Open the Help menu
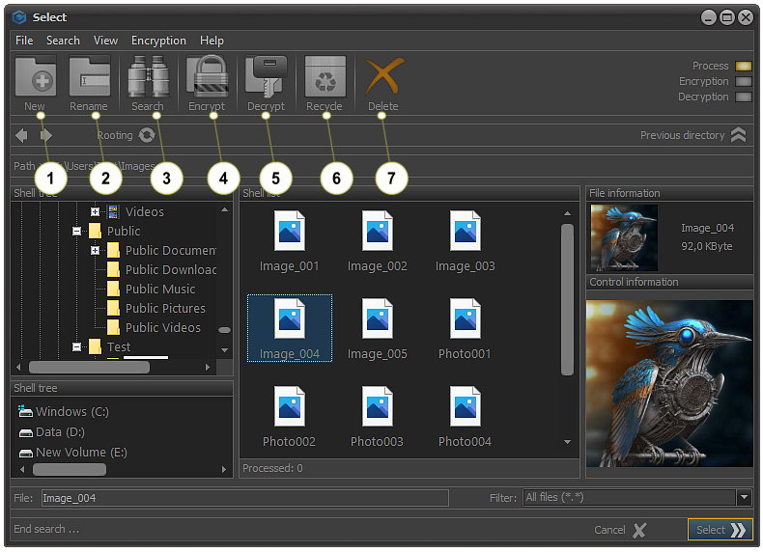Screen dimensions: 763x552 point(212,41)
